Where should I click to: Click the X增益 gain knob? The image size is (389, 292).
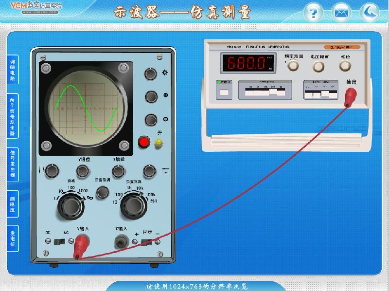(x=117, y=170)
